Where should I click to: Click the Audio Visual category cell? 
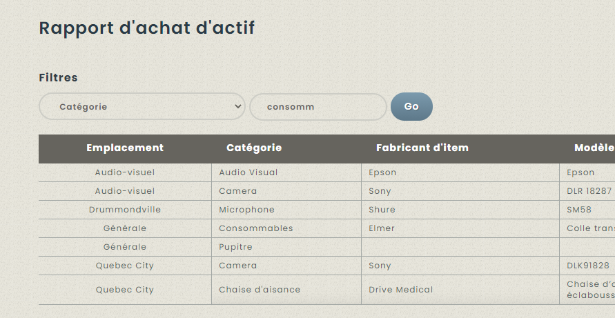(x=248, y=172)
